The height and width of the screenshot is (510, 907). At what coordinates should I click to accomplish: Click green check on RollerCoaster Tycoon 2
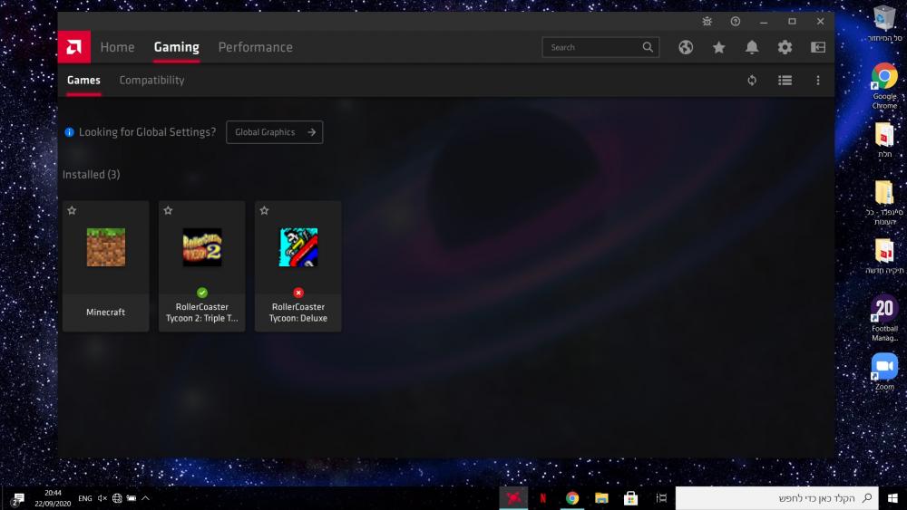202,293
